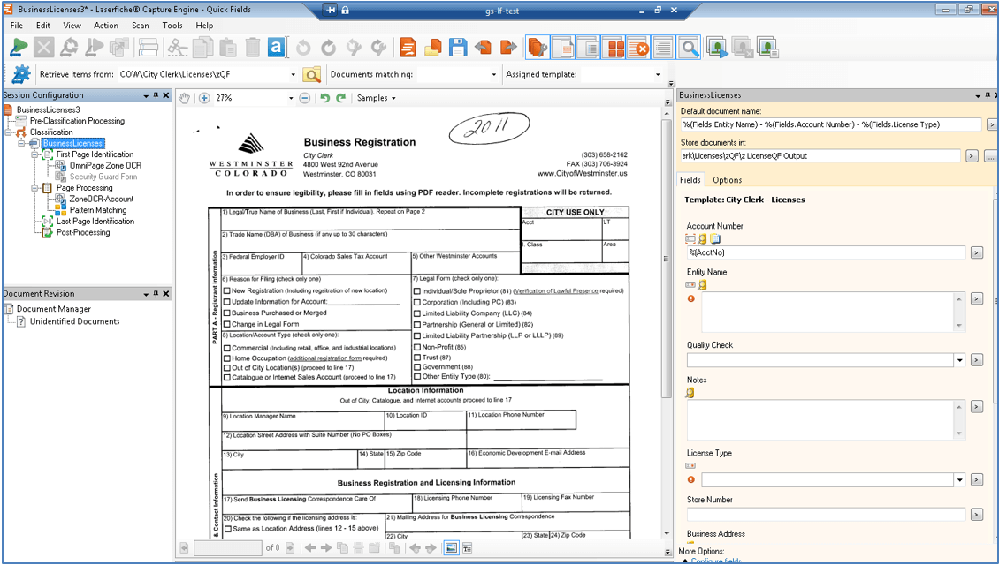Open the Documents matching dropdown
Image resolution: width=999 pixels, height=565 pixels.
[494, 75]
